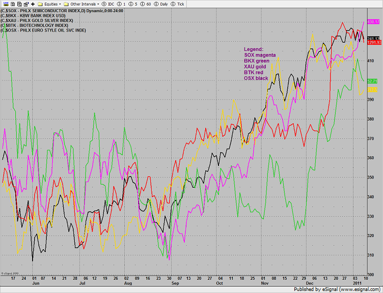The height and width of the screenshot is (293, 383).
Task: Click the 'BTK red' legend entry
Action: pyautogui.click(x=254, y=72)
